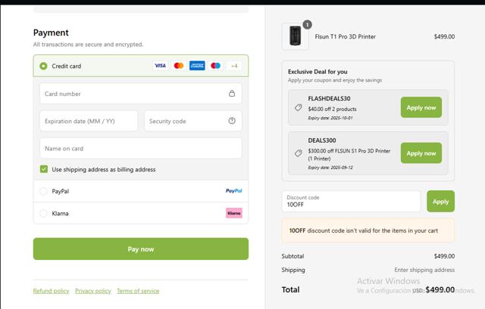
Task: Focus the Card number field
Action: [141, 94]
